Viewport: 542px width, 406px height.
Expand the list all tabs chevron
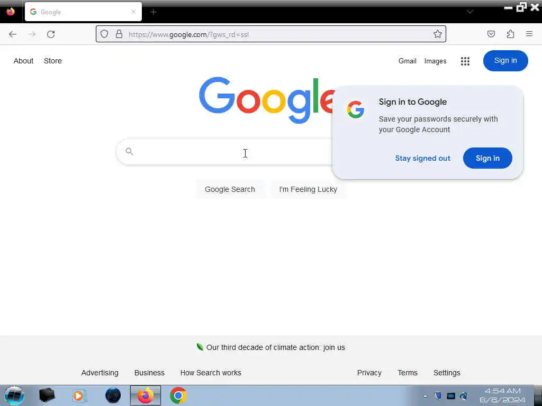[x=470, y=12]
